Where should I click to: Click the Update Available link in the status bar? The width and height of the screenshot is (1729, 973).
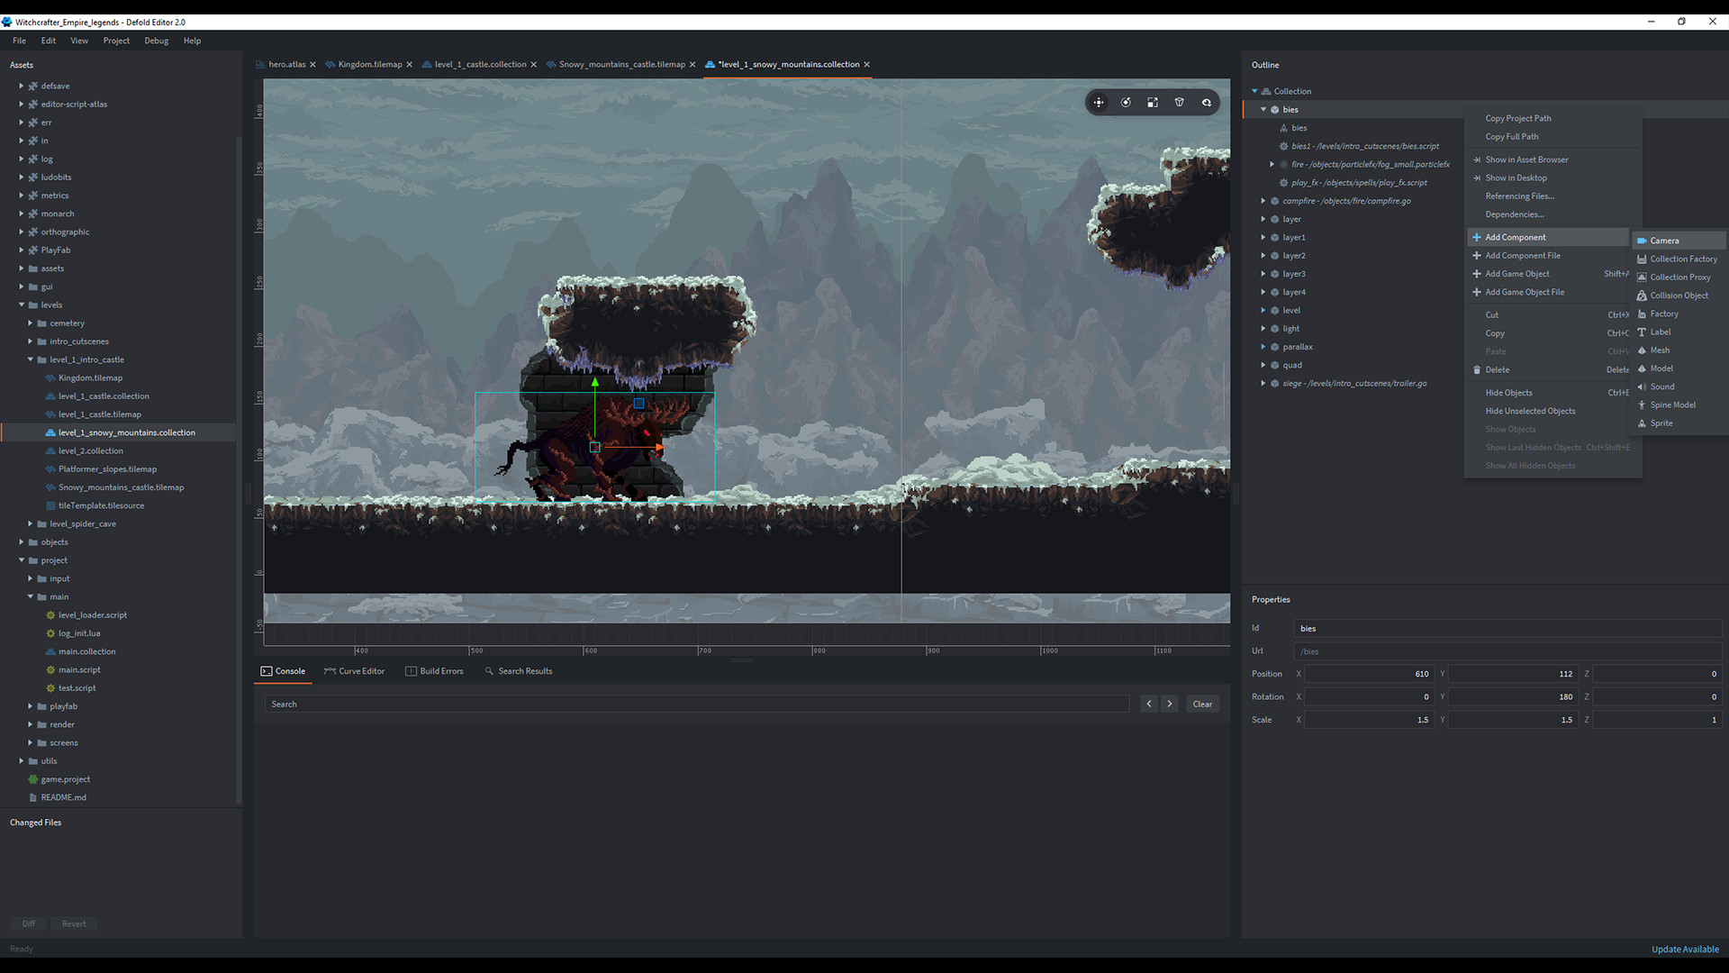click(1685, 949)
